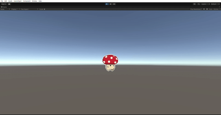Open the Window menu
Image resolution: width=221 pixels, height=115 pixels.
pyautogui.click(x=34, y=1)
